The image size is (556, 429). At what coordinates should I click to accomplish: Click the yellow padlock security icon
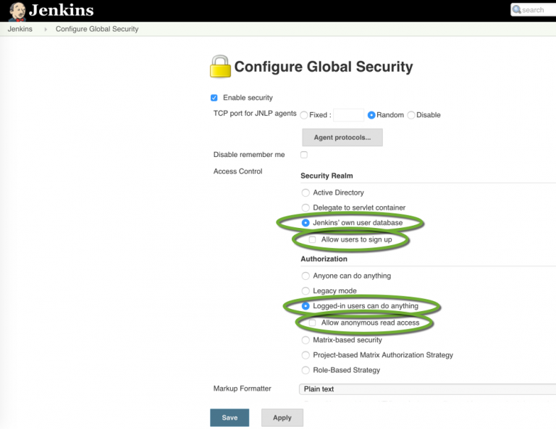coord(220,67)
